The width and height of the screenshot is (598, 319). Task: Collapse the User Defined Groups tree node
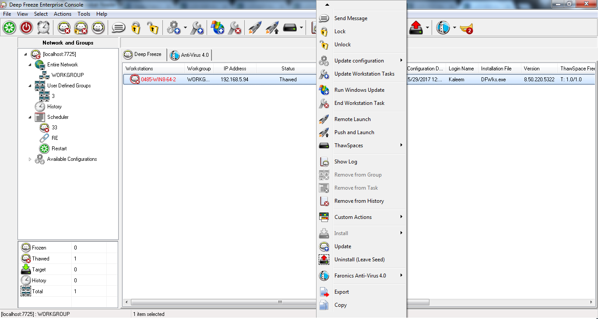[30, 86]
